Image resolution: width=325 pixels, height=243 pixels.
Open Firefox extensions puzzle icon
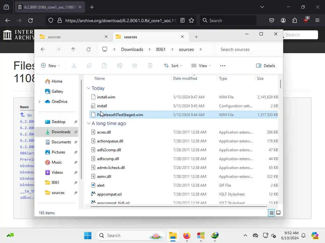295,21
